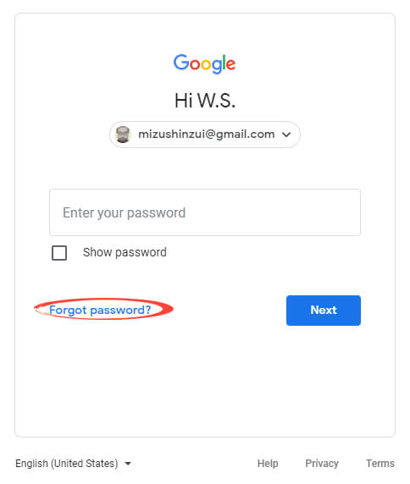The width and height of the screenshot is (410, 484).
Task: Tick the Show password checkbox
Action: coord(59,253)
